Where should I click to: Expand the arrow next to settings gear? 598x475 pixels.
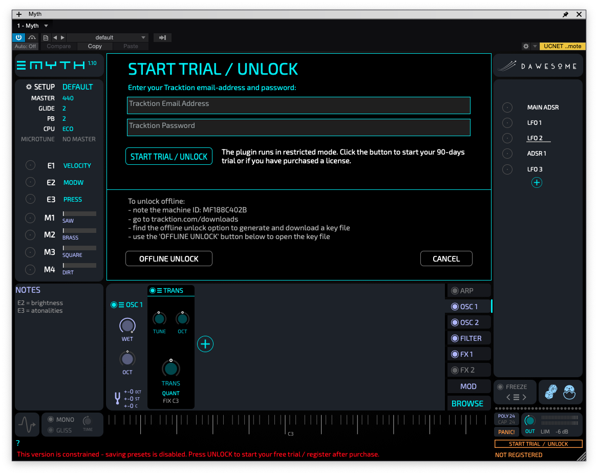pyautogui.click(x=535, y=46)
